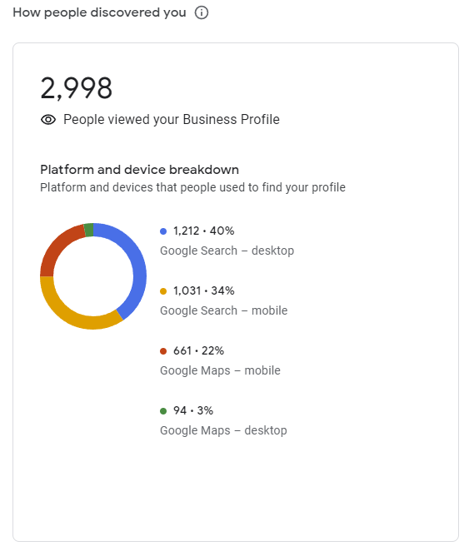Click the 2,998 total views number
This screenshot has width=464, height=551.
tap(77, 88)
